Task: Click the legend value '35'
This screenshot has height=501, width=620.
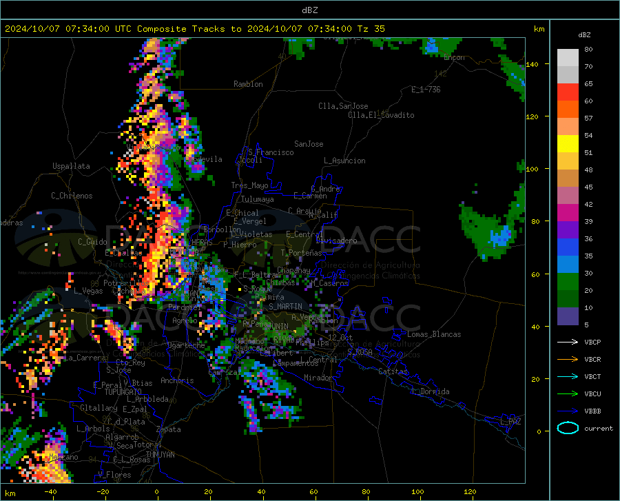Action: tap(589, 256)
